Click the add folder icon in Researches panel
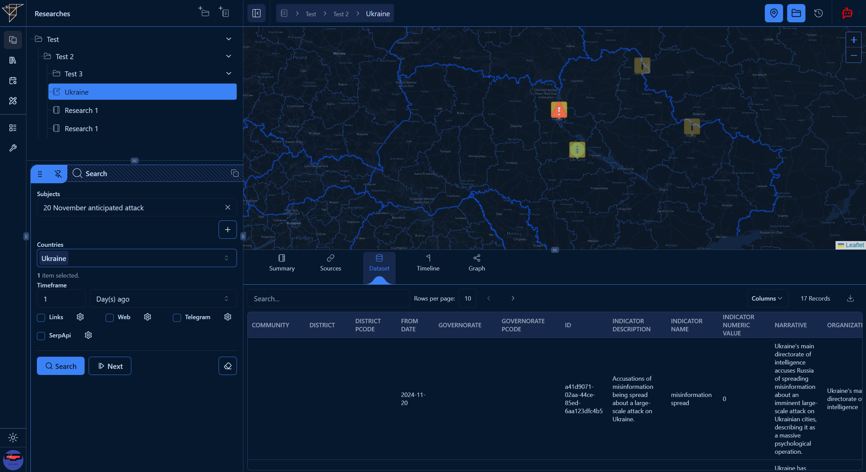Viewport: 866px width, 472px height. click(203, 12)
